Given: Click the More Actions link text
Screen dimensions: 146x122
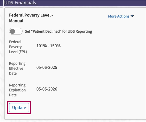Looking at the screenshot, I should click(x=119, y=16).
